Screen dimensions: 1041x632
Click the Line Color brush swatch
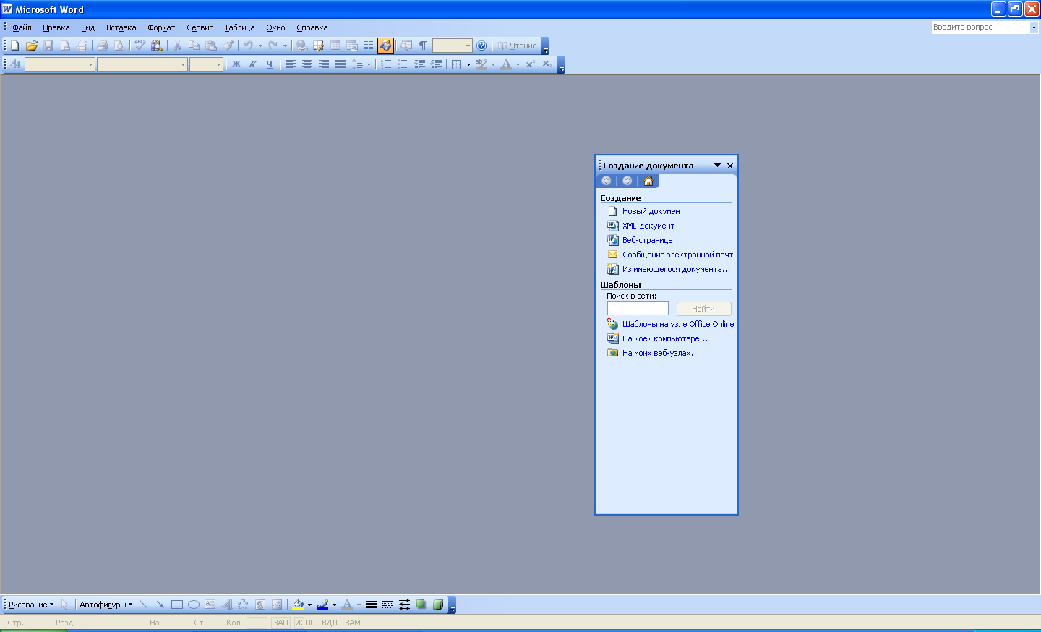[x=322, y=605]
